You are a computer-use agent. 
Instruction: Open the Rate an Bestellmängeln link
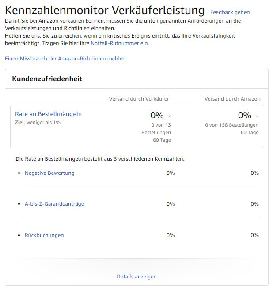[x=48, y=114]
